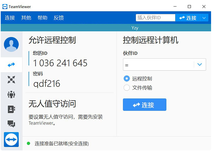Screen dimensions: 223x155
Task: Open the 连接 menu
Action: 10,18
